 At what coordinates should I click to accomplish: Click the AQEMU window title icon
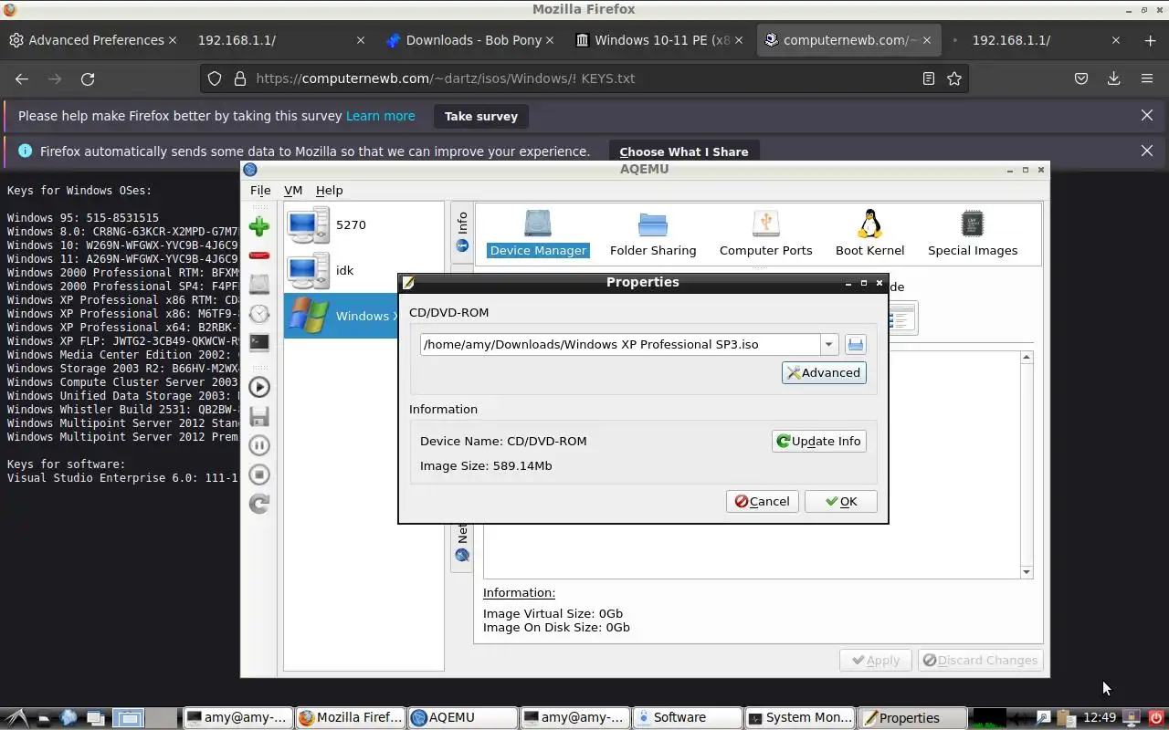click(250, 170)
